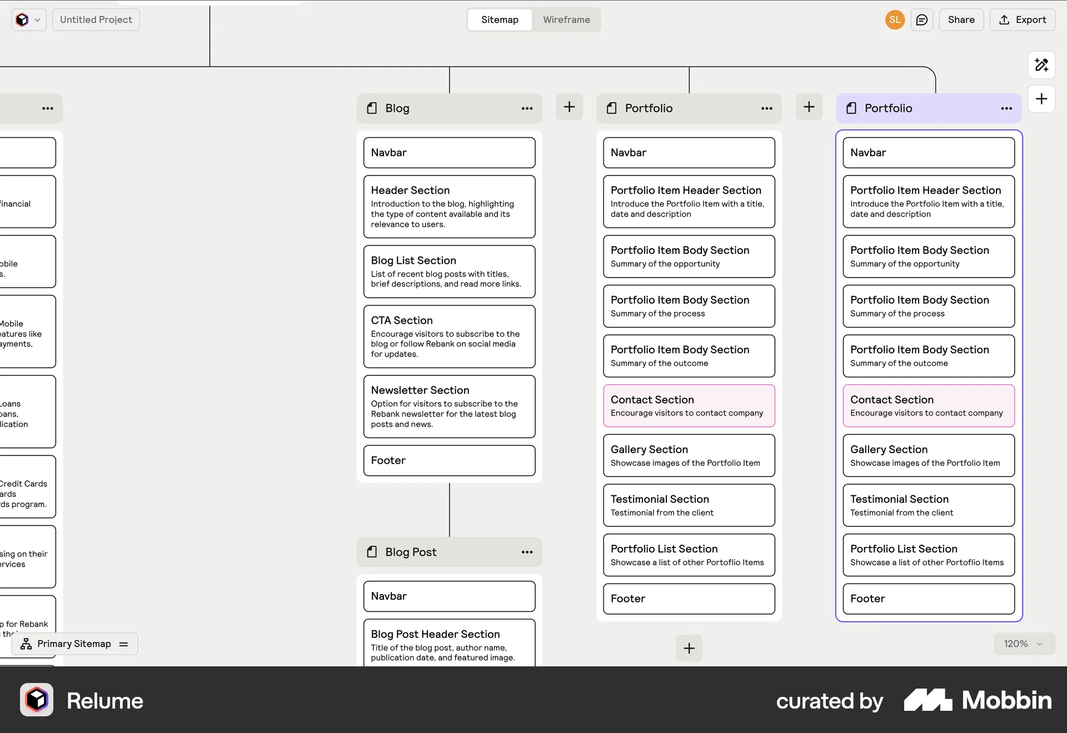Click the page icon beside Portfolio
This screenshot has width=1067, height=733.
pos(612,108)
